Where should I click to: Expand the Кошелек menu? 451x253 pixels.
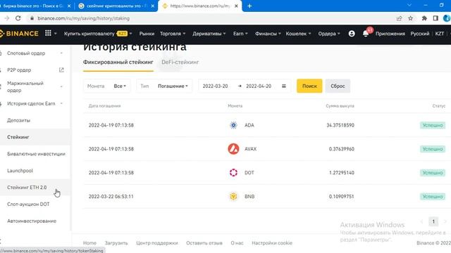click(298, 34)
